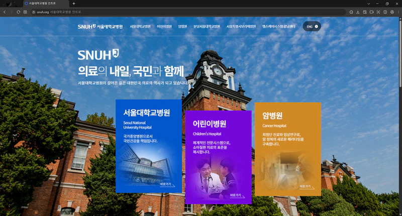402x216 pixels.
Task: Open 어린이병원 in the top navigation
Action: [164, 27]
